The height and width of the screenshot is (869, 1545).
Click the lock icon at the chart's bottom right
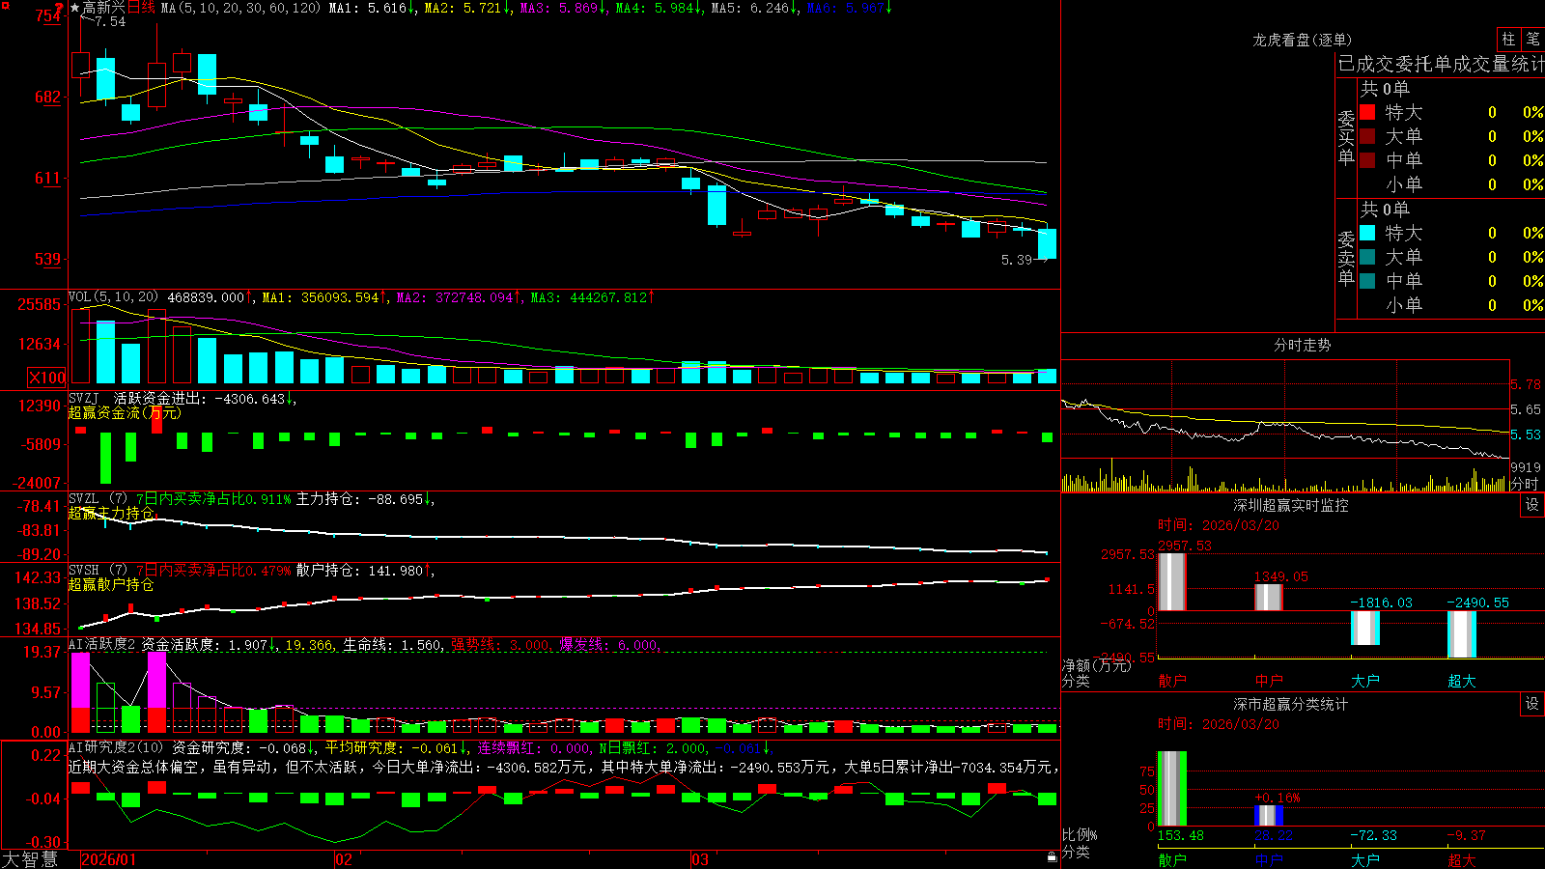(1053, 857)
